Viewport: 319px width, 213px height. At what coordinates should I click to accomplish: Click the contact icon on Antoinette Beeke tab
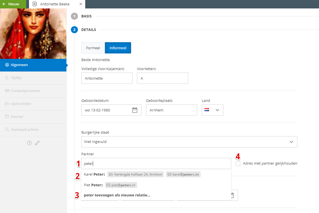(35, 4)
